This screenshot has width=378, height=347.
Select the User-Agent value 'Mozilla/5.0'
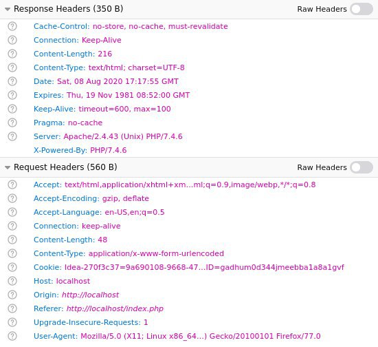201,336
